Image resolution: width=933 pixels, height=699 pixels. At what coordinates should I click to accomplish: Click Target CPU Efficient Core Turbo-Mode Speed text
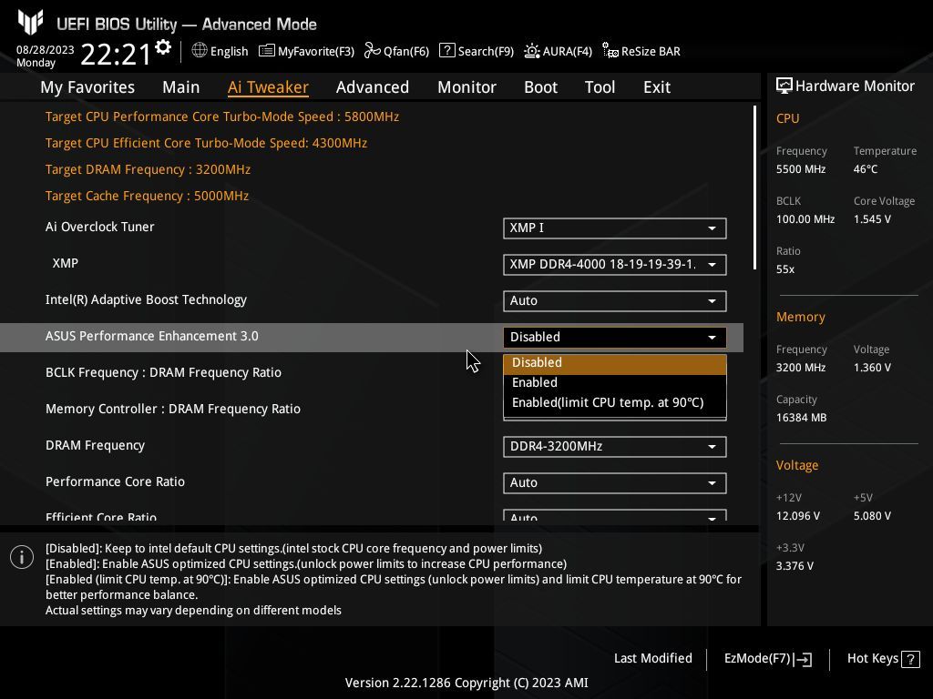[x=206, y=143]
